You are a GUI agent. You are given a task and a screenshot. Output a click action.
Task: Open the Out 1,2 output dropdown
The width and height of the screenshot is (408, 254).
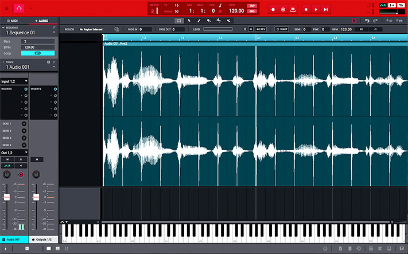(14, 152)
